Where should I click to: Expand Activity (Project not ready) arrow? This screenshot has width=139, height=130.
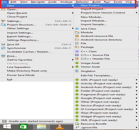pyautogui.click(x=137, y=83)
